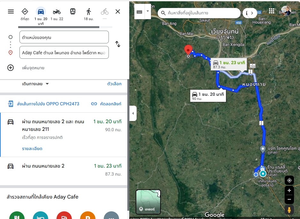Click the บจก.โชคคูณโชค place marker

click(x=263, y=149)
